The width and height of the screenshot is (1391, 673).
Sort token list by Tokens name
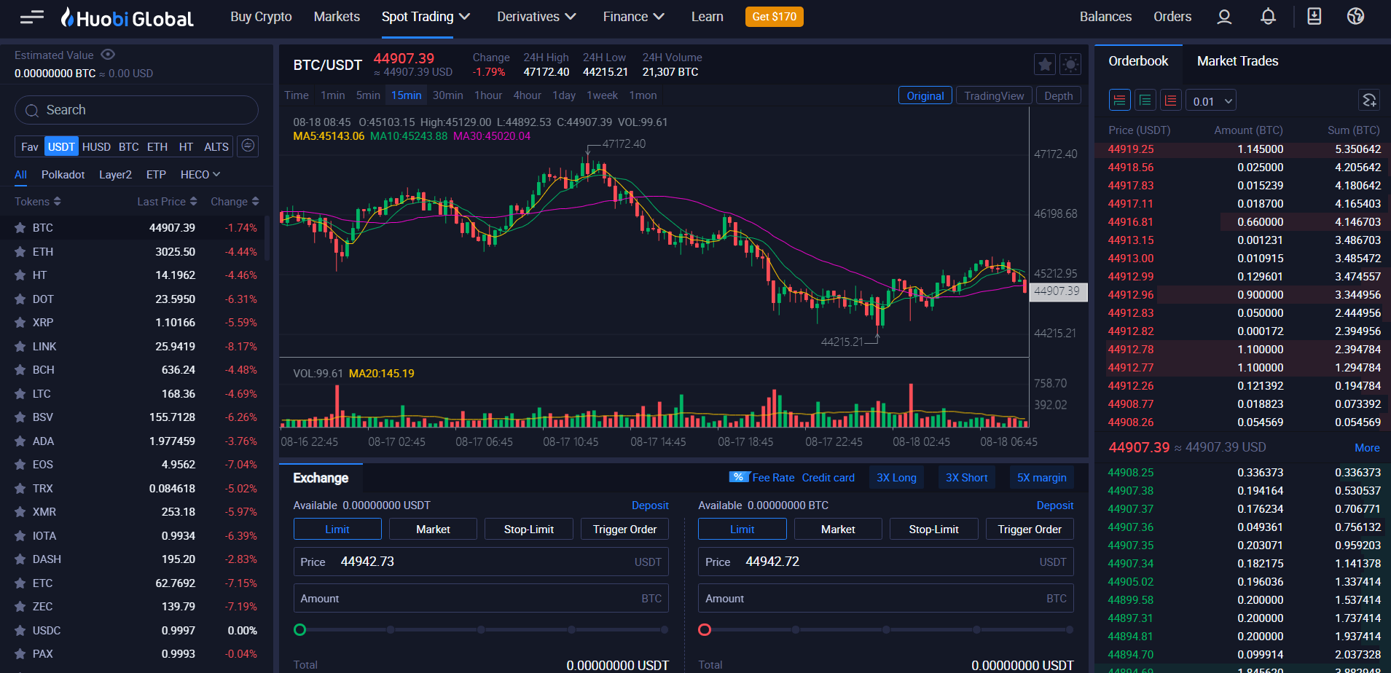pyautogui.click(x=38, y=202)
